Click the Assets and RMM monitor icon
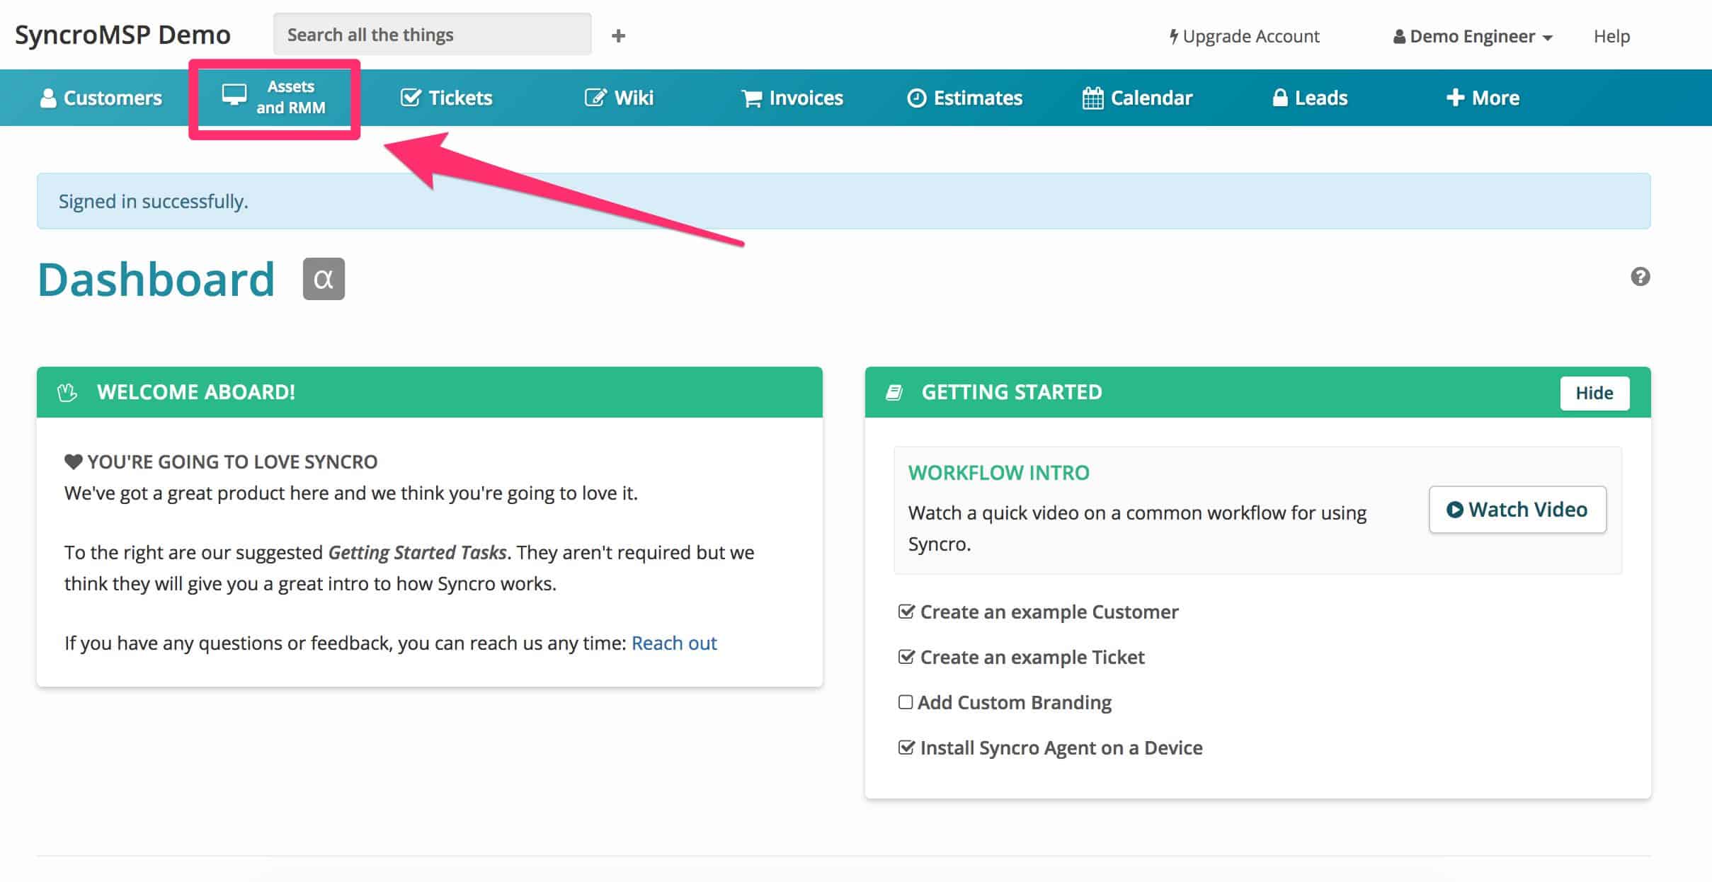 [x=234, y=94]
